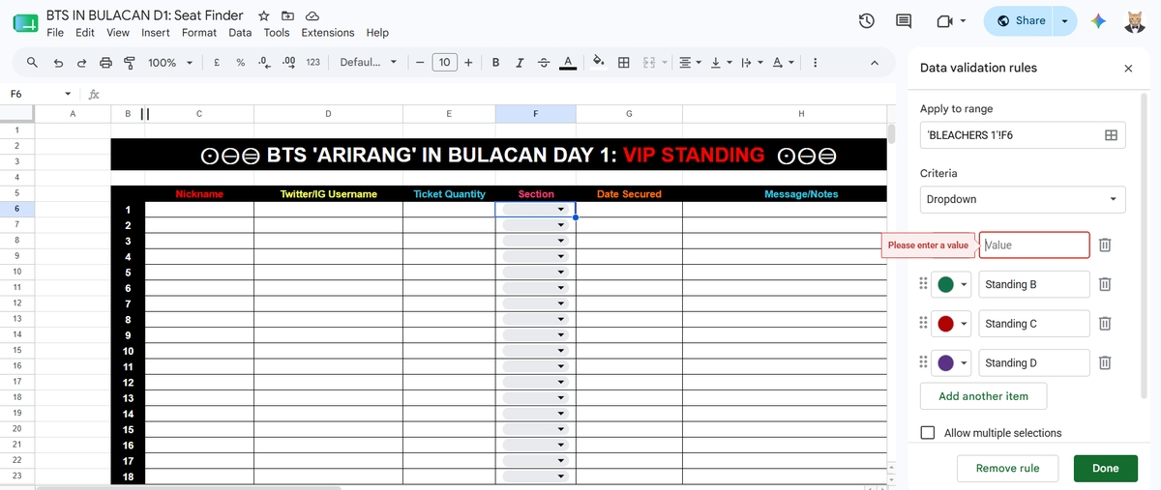This screenshot has width=1161, height=490.
Task: Open the Extensions menu
Action: tap(328, 32)
